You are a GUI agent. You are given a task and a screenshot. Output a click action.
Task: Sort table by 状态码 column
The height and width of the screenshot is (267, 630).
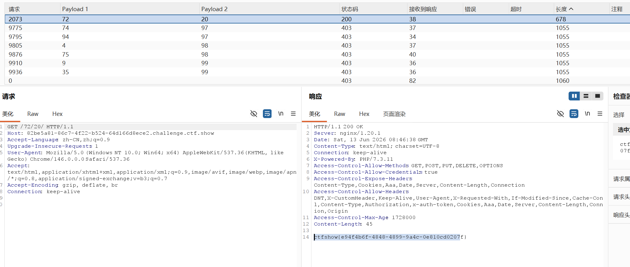point(373,9)
